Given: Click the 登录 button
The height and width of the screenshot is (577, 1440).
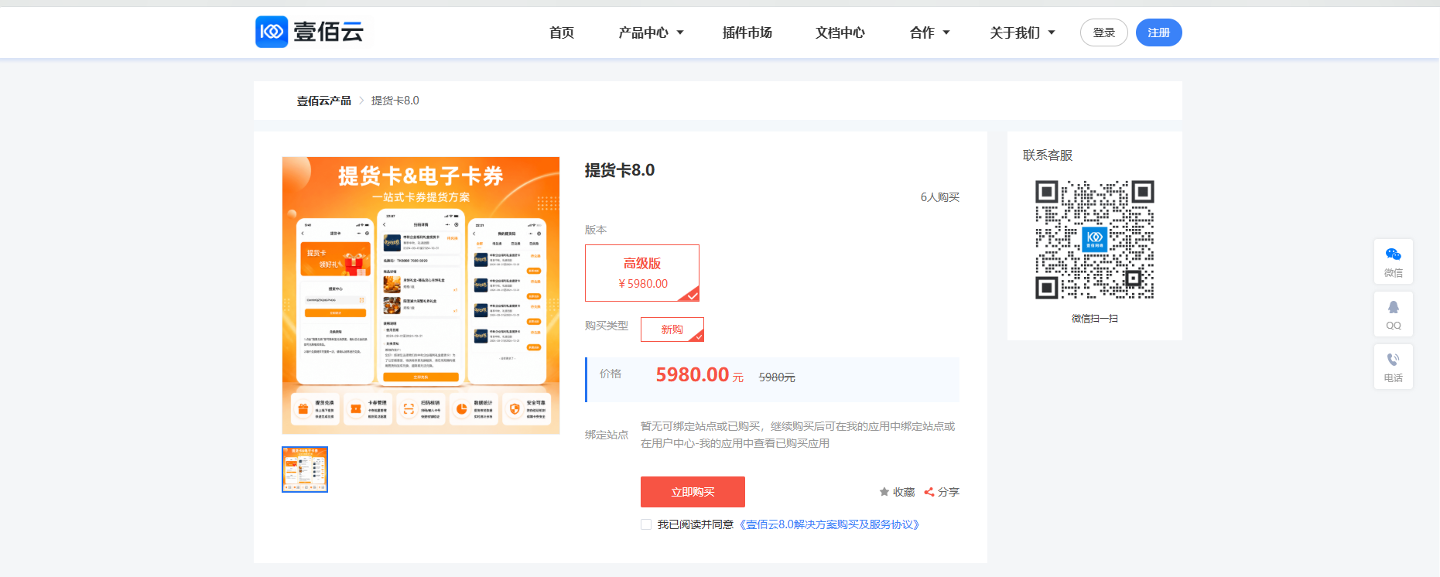Looking at the screenshot, I should click(1104, 32).
